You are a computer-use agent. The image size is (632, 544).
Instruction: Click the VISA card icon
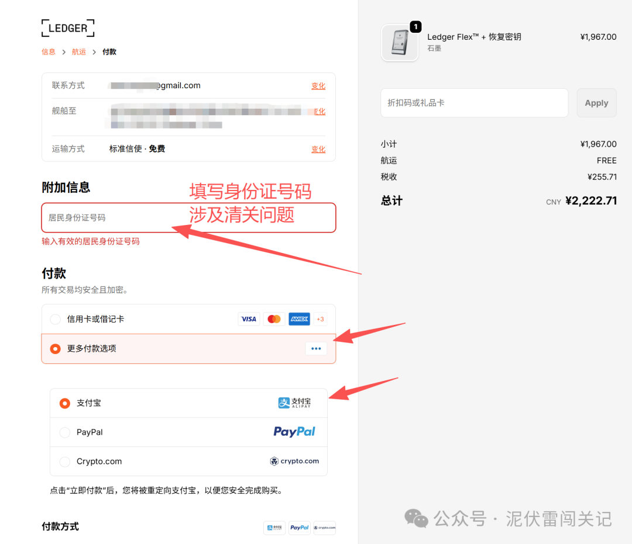[249, 319]
